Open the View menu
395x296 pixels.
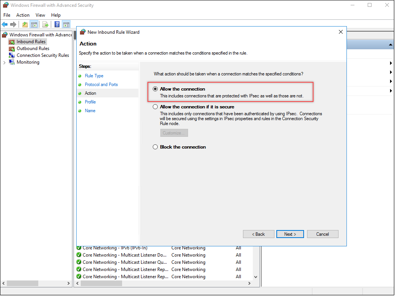point(40,15)
